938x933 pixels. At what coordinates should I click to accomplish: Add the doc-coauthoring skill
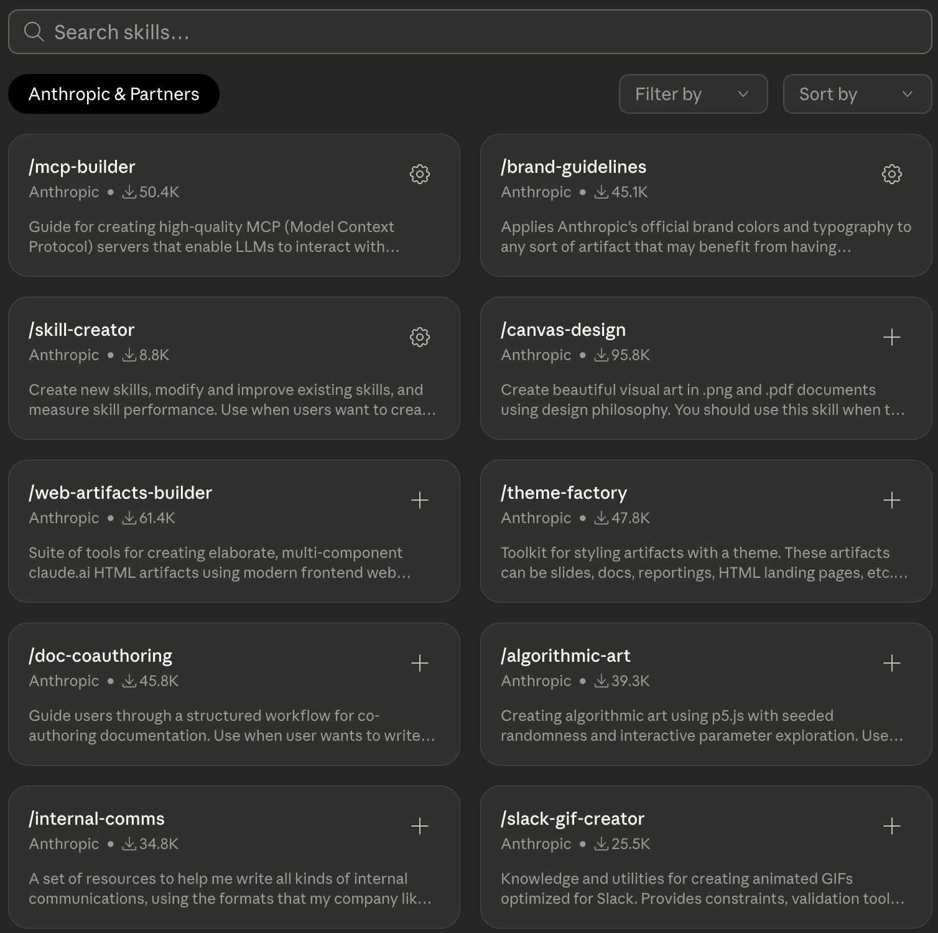point(420,663)
